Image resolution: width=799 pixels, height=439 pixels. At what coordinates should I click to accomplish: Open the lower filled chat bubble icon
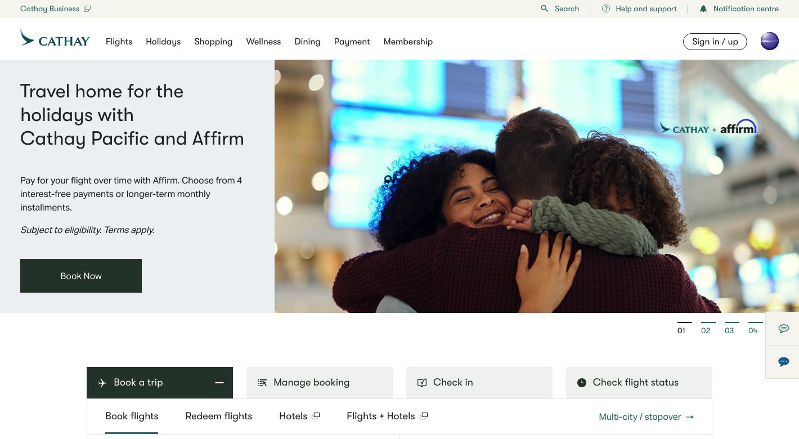point(783,362)
